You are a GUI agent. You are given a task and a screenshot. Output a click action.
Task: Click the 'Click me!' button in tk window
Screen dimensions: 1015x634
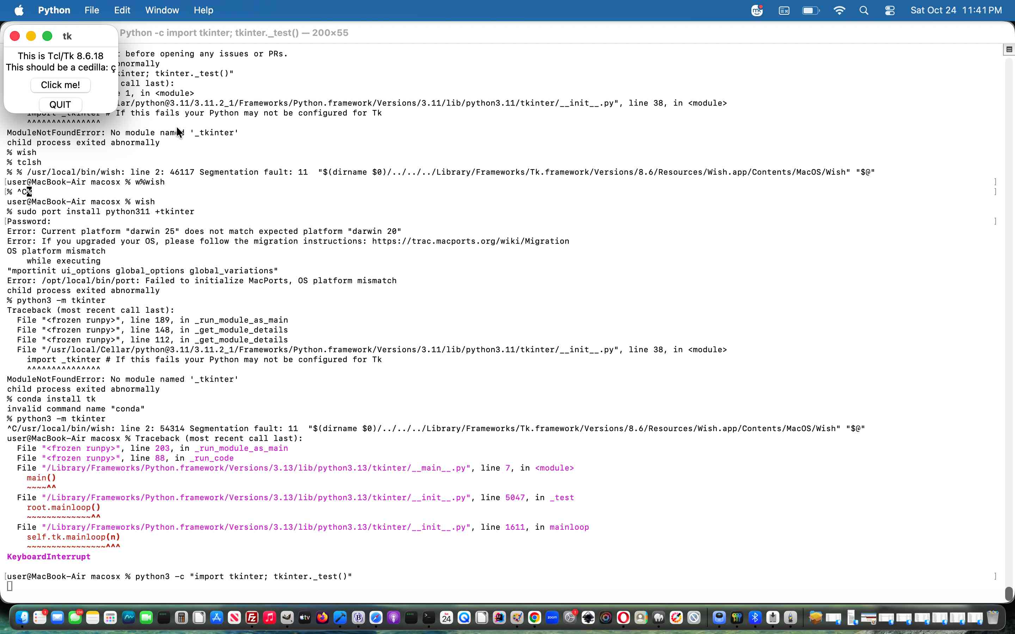pyautogui.click(x=60, y=85)
